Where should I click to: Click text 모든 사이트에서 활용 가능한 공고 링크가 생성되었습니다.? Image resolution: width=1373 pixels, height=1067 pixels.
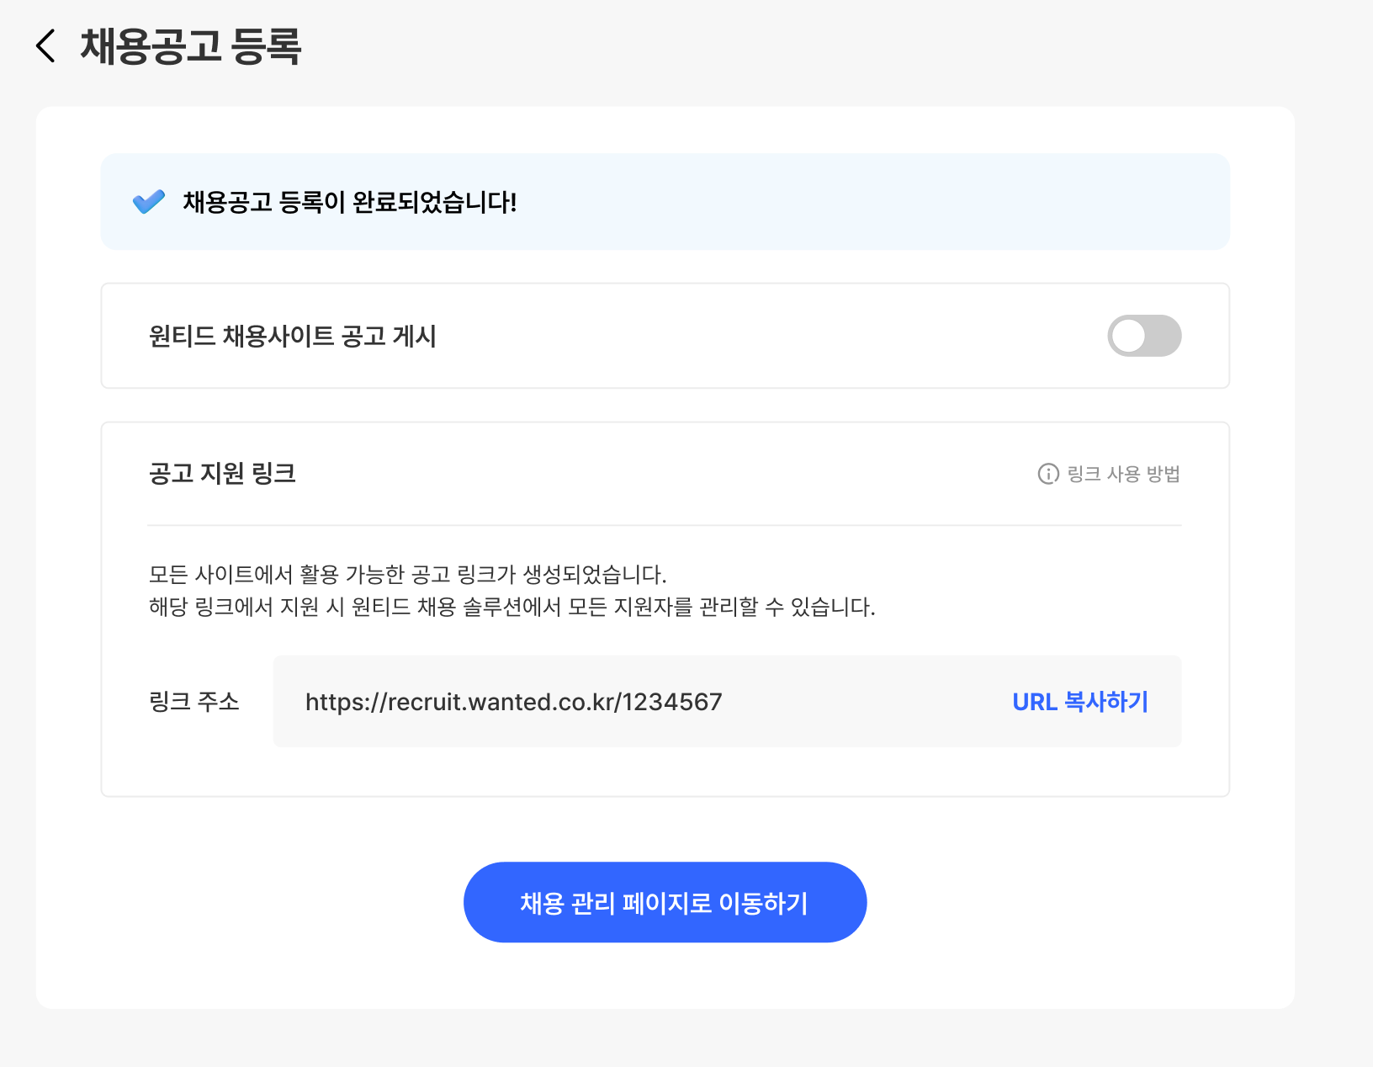click(408, 575)
